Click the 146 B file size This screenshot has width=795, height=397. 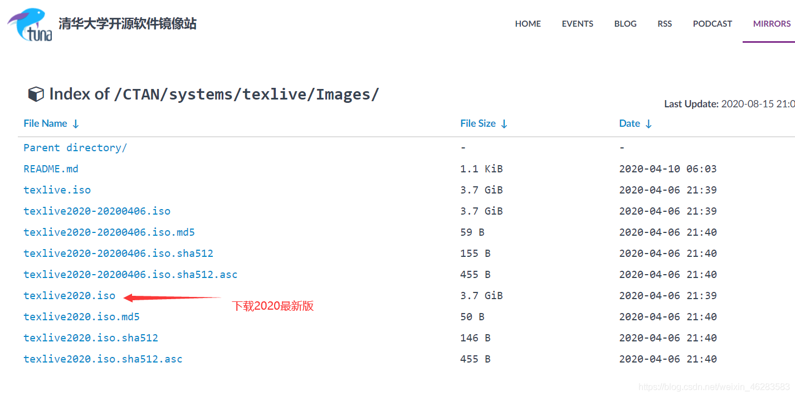475,338
